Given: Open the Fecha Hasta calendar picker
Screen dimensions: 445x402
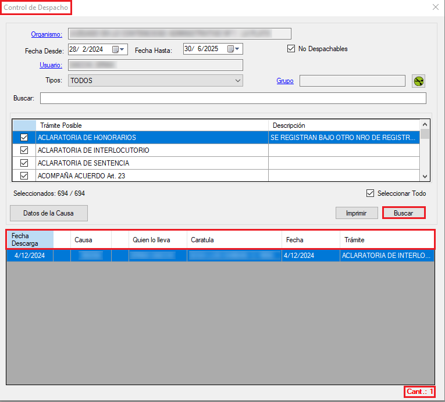Looking at the screenshot, I should click(x=233, y=49).
